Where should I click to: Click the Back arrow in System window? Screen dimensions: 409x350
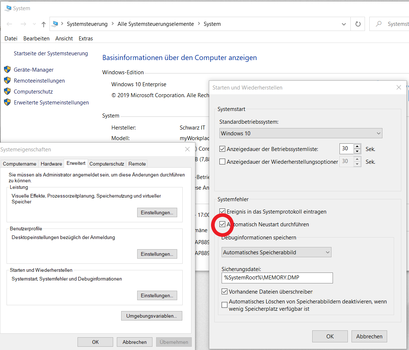(x=9, y=24)
